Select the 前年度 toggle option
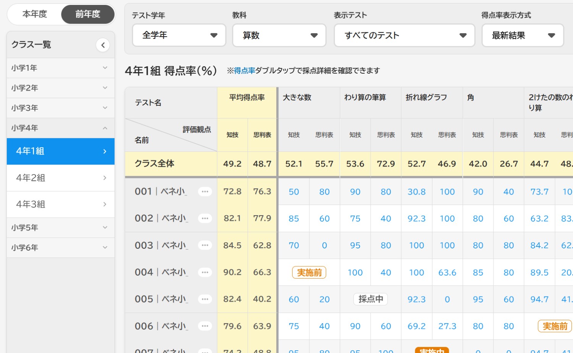This screenshot has height=353, width=573. [87, 14]
